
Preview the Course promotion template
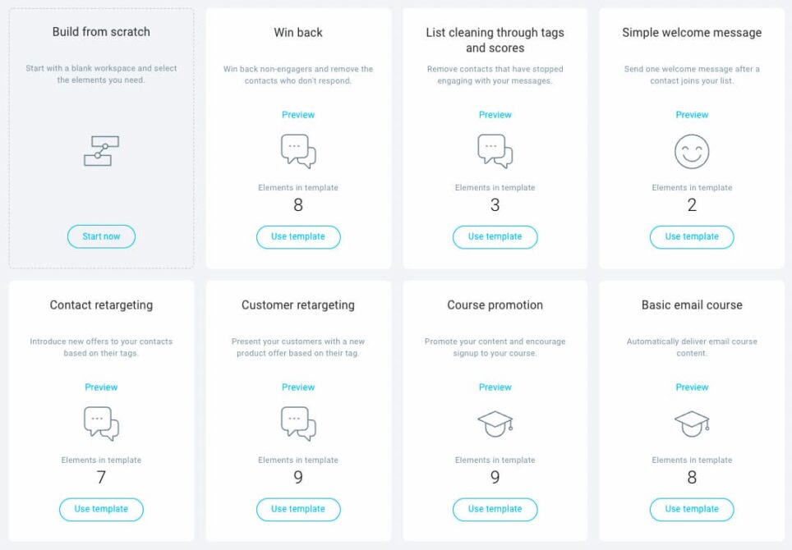click(495, 387)
